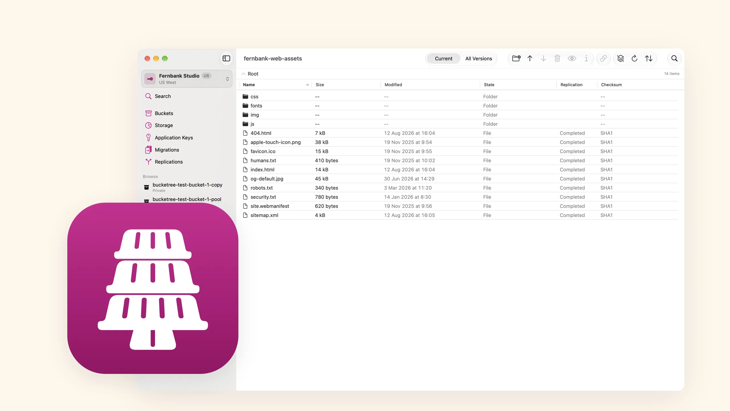Screen dimensions: 730x411
Task: Select the og-default.jpg file
Action: 460,179
